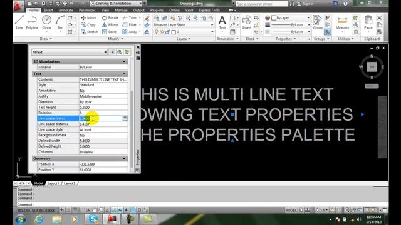The image size is (401, 225).
Task: Toggle the MODEL space button in status bar
Action: click(x=291, y=210)
